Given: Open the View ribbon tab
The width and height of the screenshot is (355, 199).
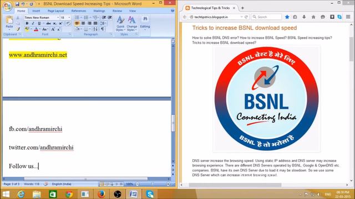Looking at the screenshot, I should coord(133,11).
